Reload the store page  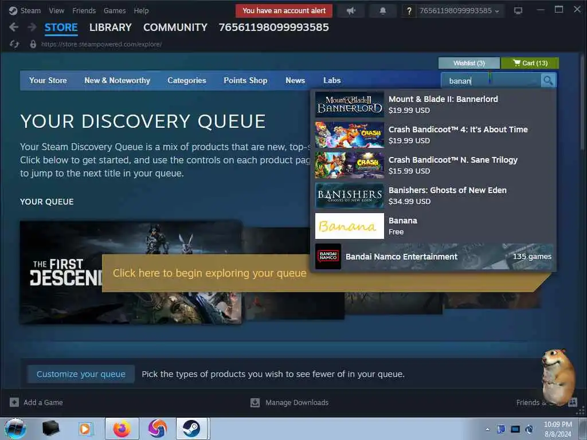pyautogui.click(x=14, y=44)
